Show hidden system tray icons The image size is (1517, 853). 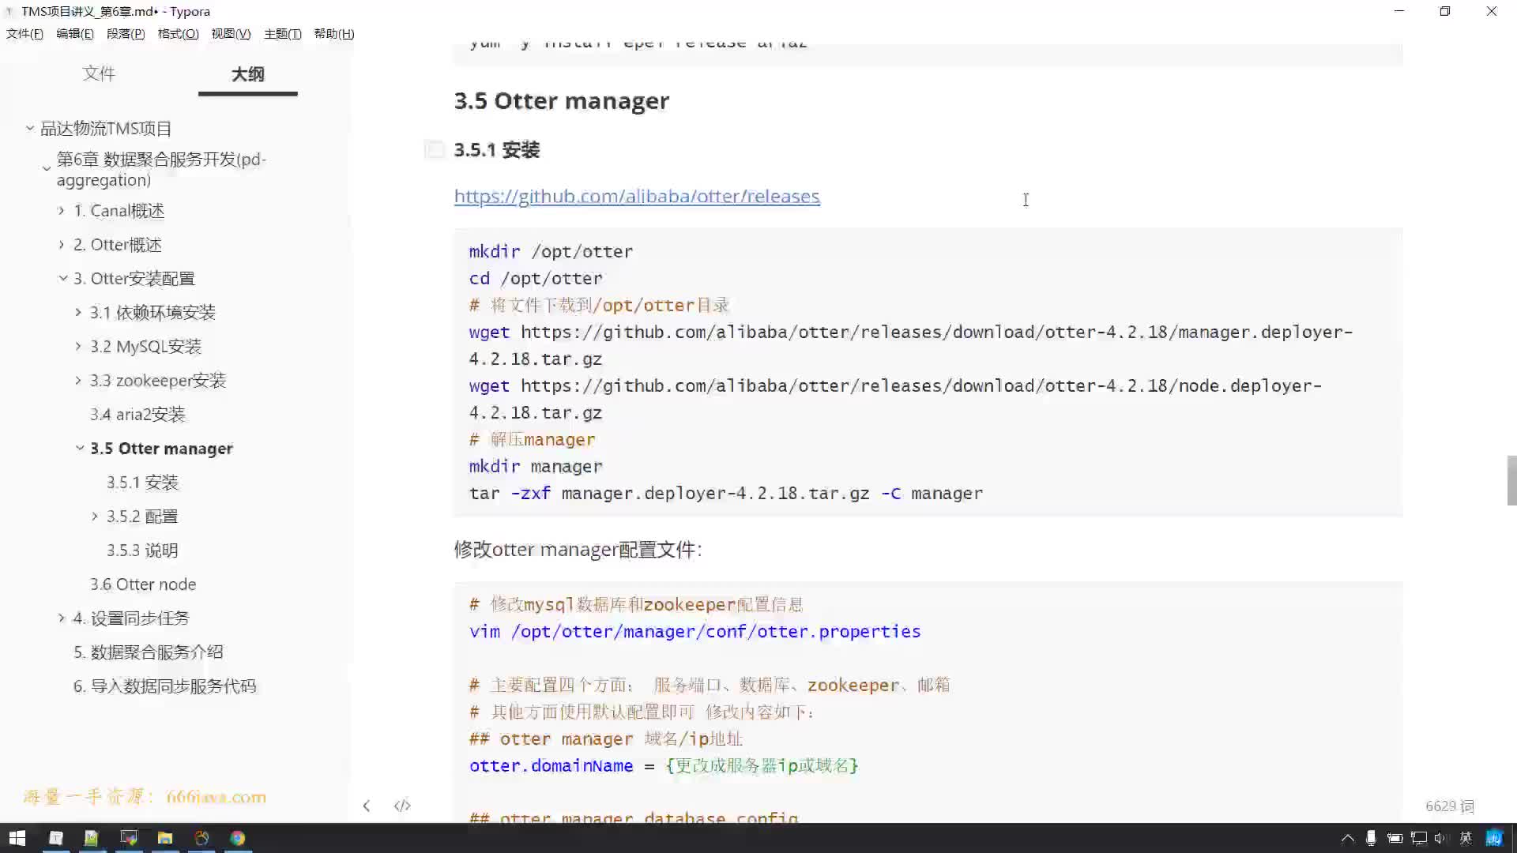1348,838
